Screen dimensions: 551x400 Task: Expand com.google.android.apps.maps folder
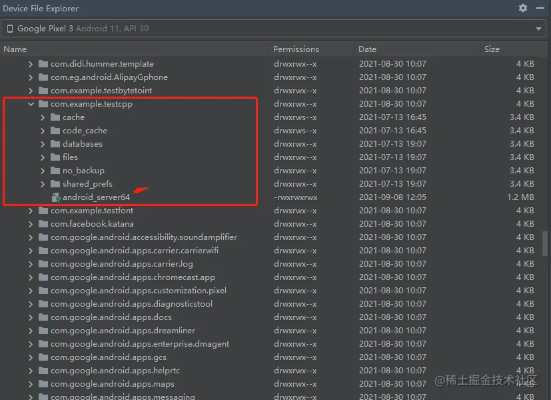31,384
